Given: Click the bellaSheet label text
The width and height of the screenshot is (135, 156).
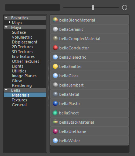Looking at the screenshot, I should point(69,113).
